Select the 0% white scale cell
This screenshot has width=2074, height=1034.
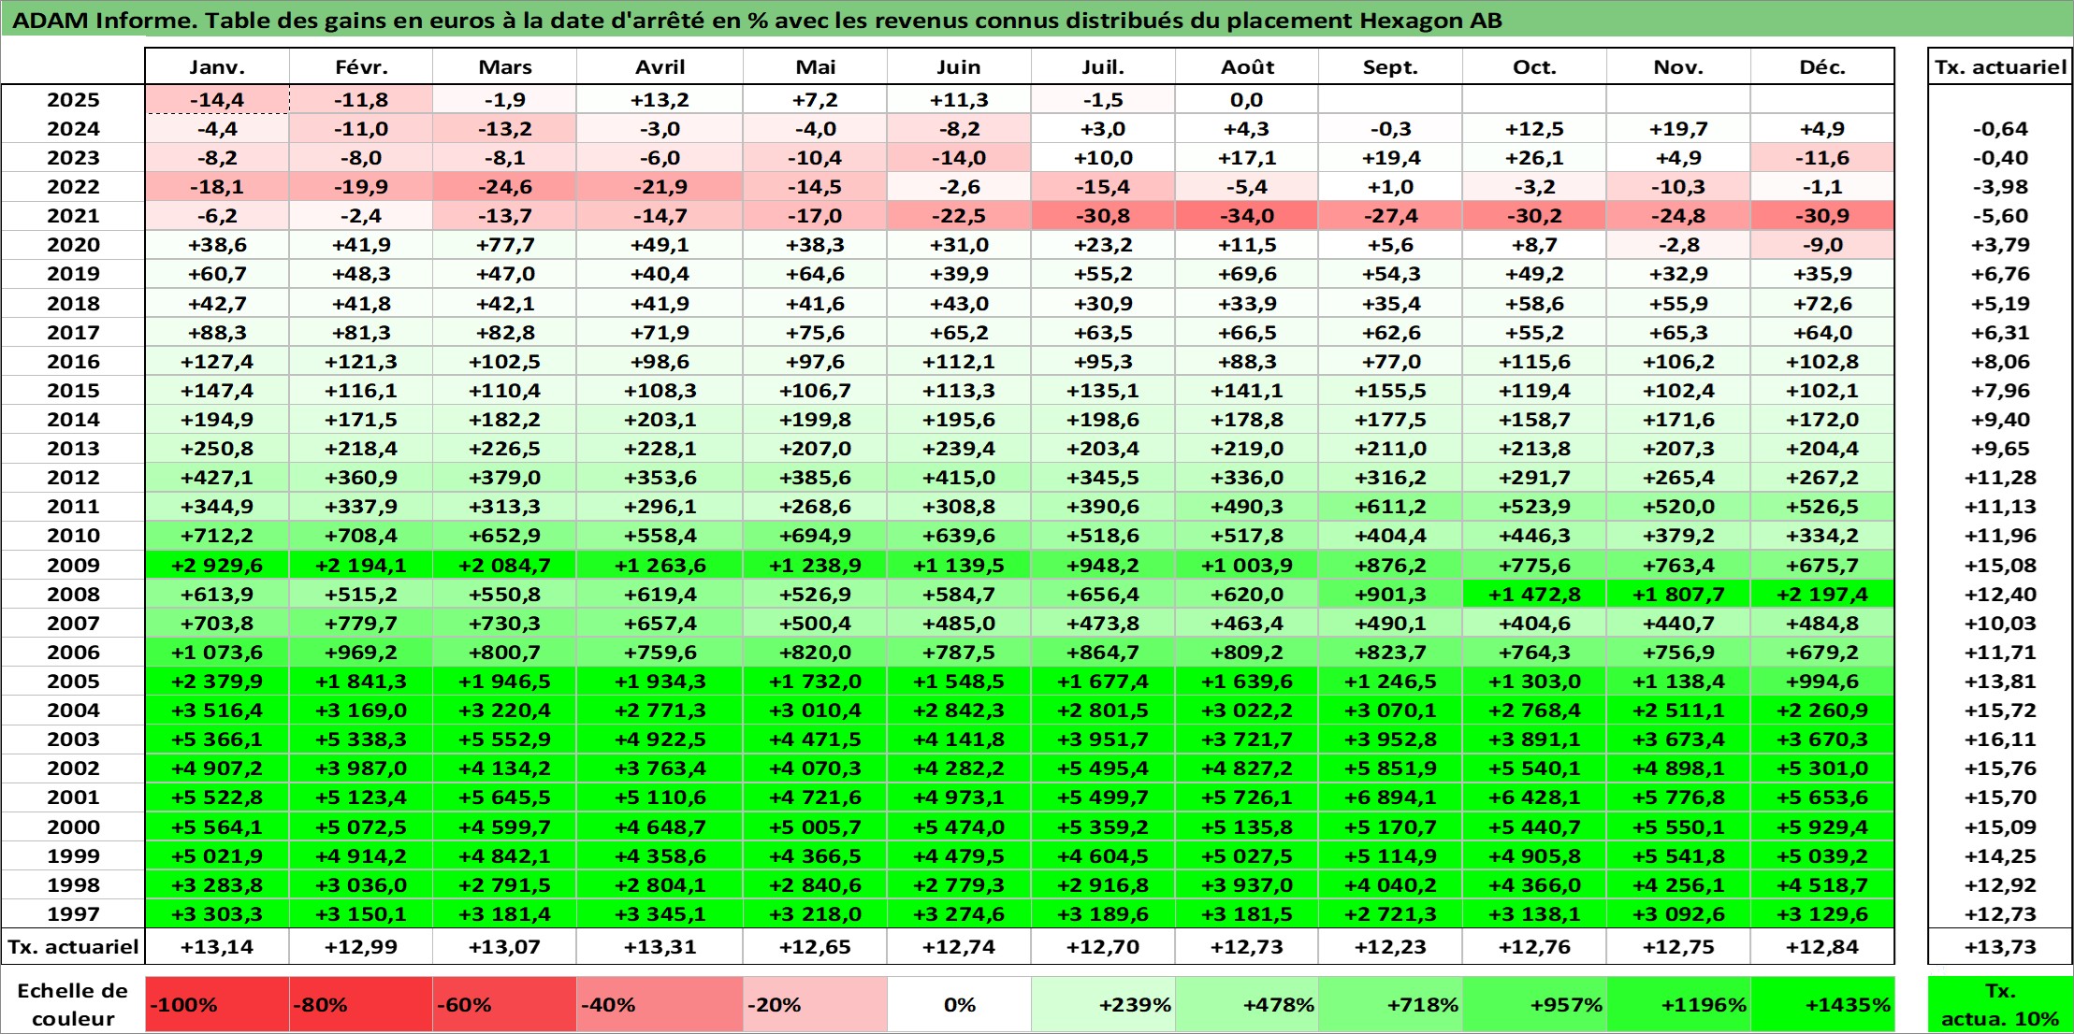[x=959, y=1004]
